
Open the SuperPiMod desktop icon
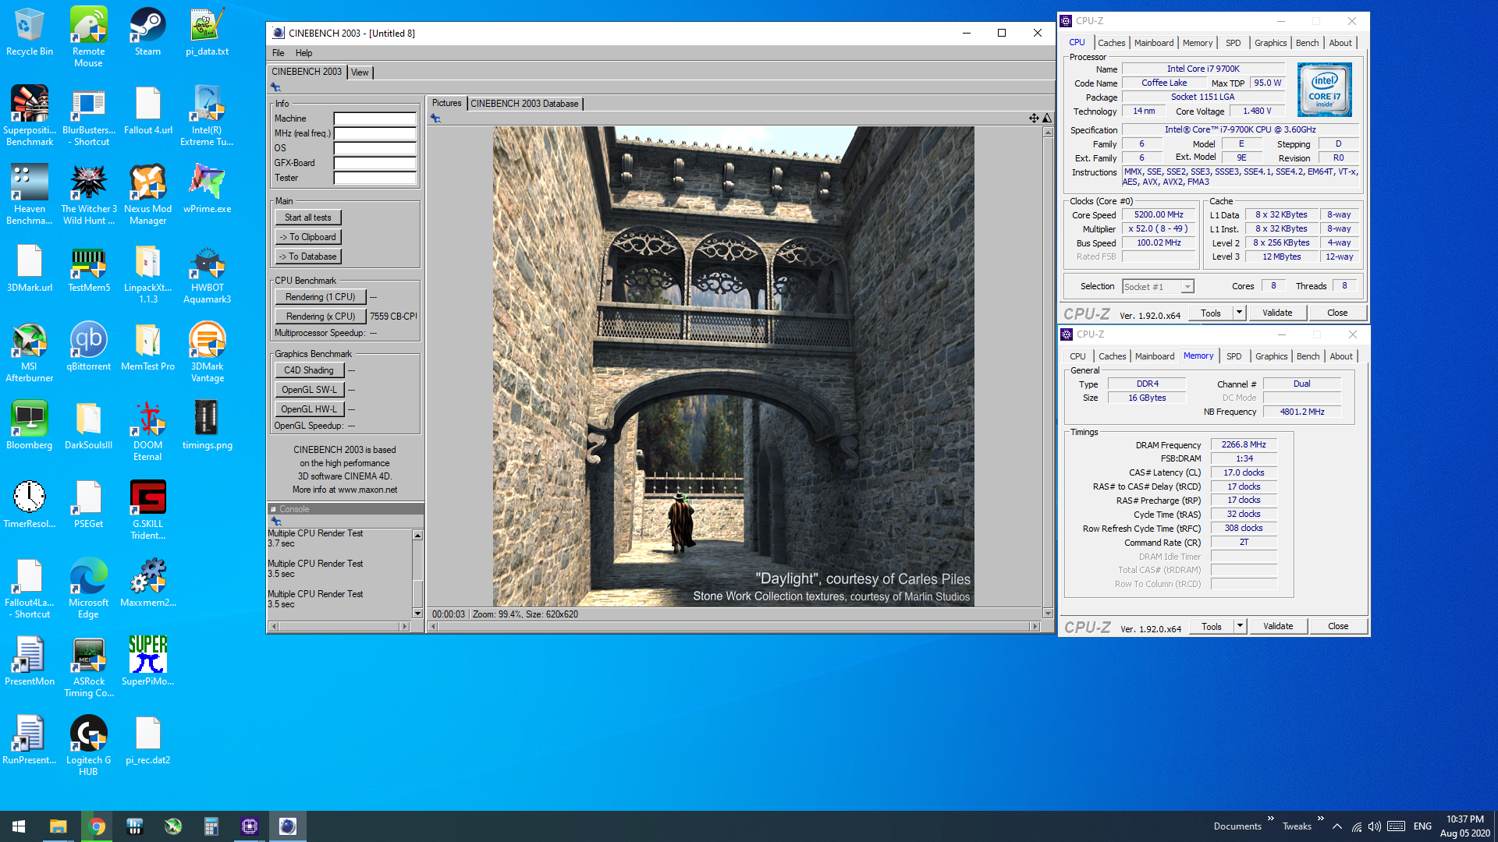[147, 661]
